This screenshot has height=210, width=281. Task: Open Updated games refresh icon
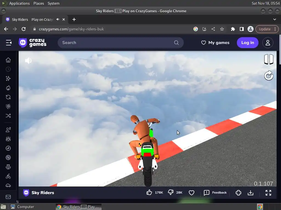pyautogui.click(x=8, y=97)
